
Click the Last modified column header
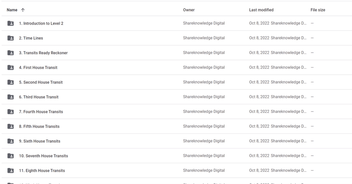coord(261,10)
